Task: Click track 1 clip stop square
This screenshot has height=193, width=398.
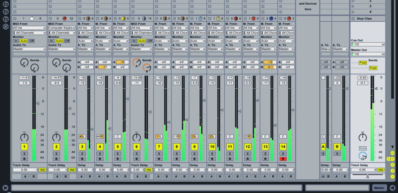Action: pyautogui.click(x=15, y=19)
